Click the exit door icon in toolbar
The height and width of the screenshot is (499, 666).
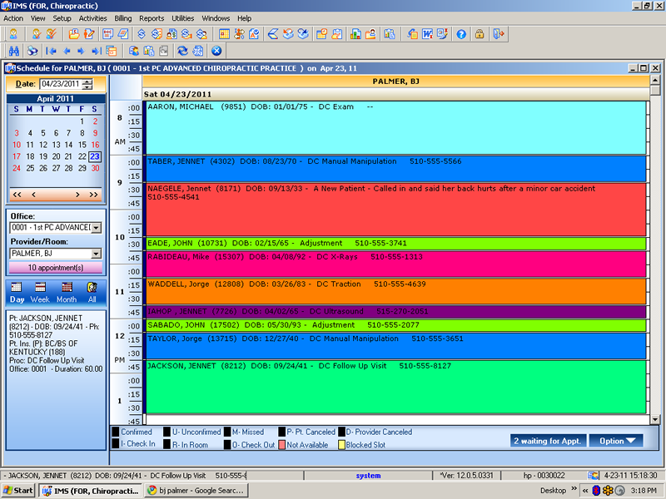tap(498, 34)
